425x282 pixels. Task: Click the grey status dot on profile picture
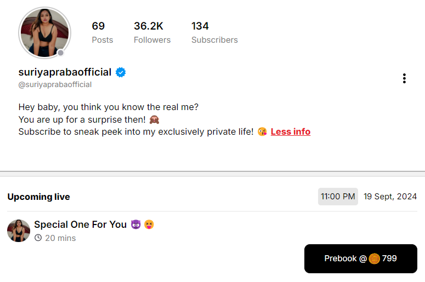click(x=61, y=53)
